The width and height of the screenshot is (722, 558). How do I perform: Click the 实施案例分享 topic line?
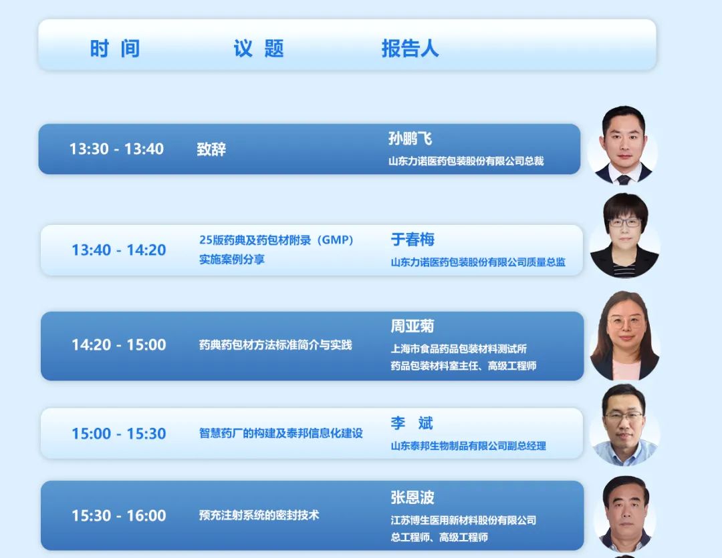coord(231,259)
